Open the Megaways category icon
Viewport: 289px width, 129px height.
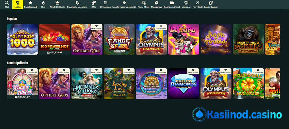click(156, 3)
